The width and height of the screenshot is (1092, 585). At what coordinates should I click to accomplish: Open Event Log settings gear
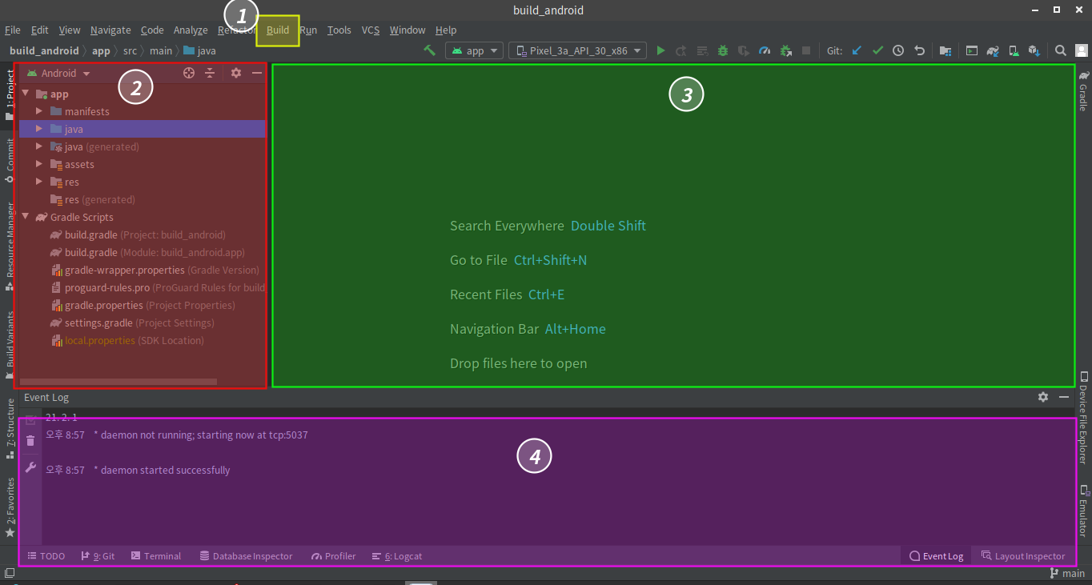pyautogui.click(x=1043, y=397)
